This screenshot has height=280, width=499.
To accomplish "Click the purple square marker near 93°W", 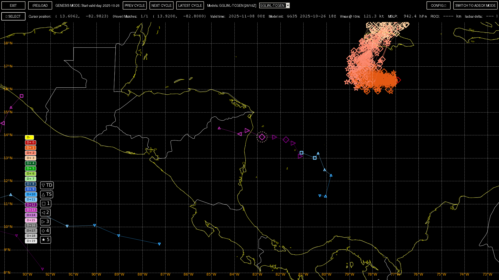I will pyautogui.click(x=22, y=96).
